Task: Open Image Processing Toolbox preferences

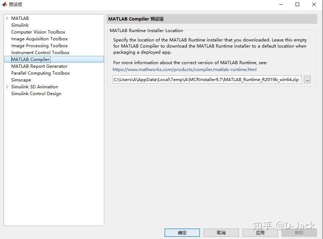Action: (39, 45)
